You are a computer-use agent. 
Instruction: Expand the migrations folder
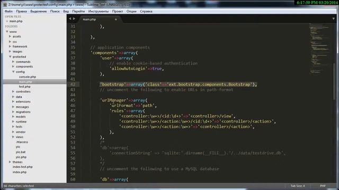coord(13,112)
